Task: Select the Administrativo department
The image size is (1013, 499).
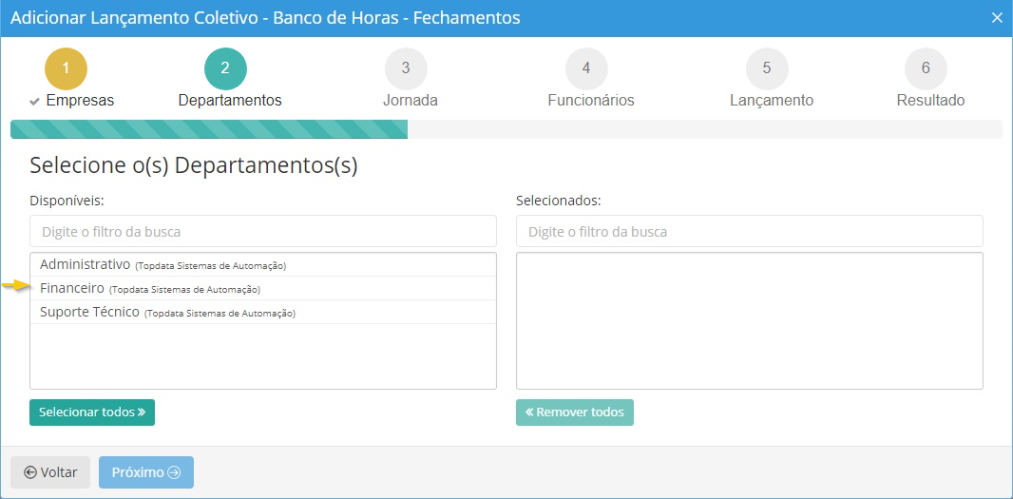Action: point(86,264)
